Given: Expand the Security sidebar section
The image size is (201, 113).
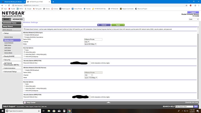Looking at the screenshot, I should click(x=12, y=60).
